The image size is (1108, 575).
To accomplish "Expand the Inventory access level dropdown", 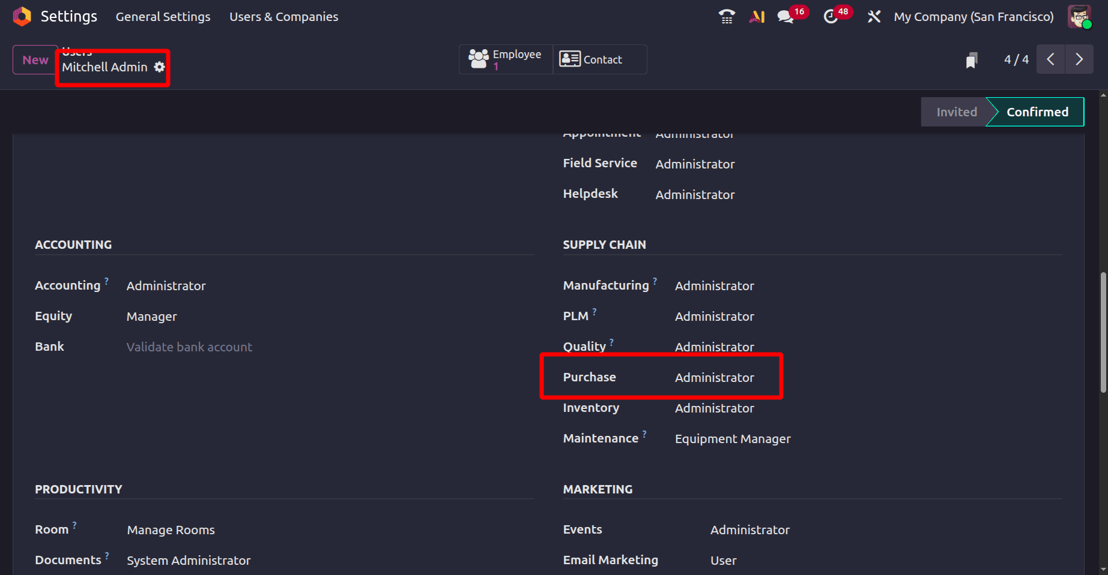I will pos(714,408).
